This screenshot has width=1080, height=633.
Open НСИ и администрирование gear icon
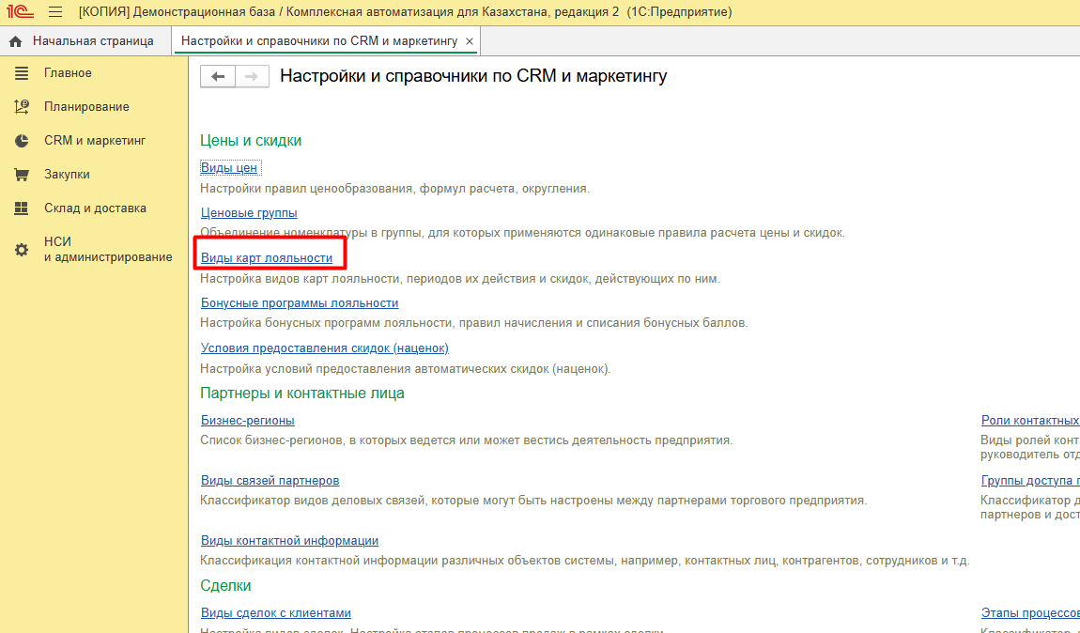(22, 250)
